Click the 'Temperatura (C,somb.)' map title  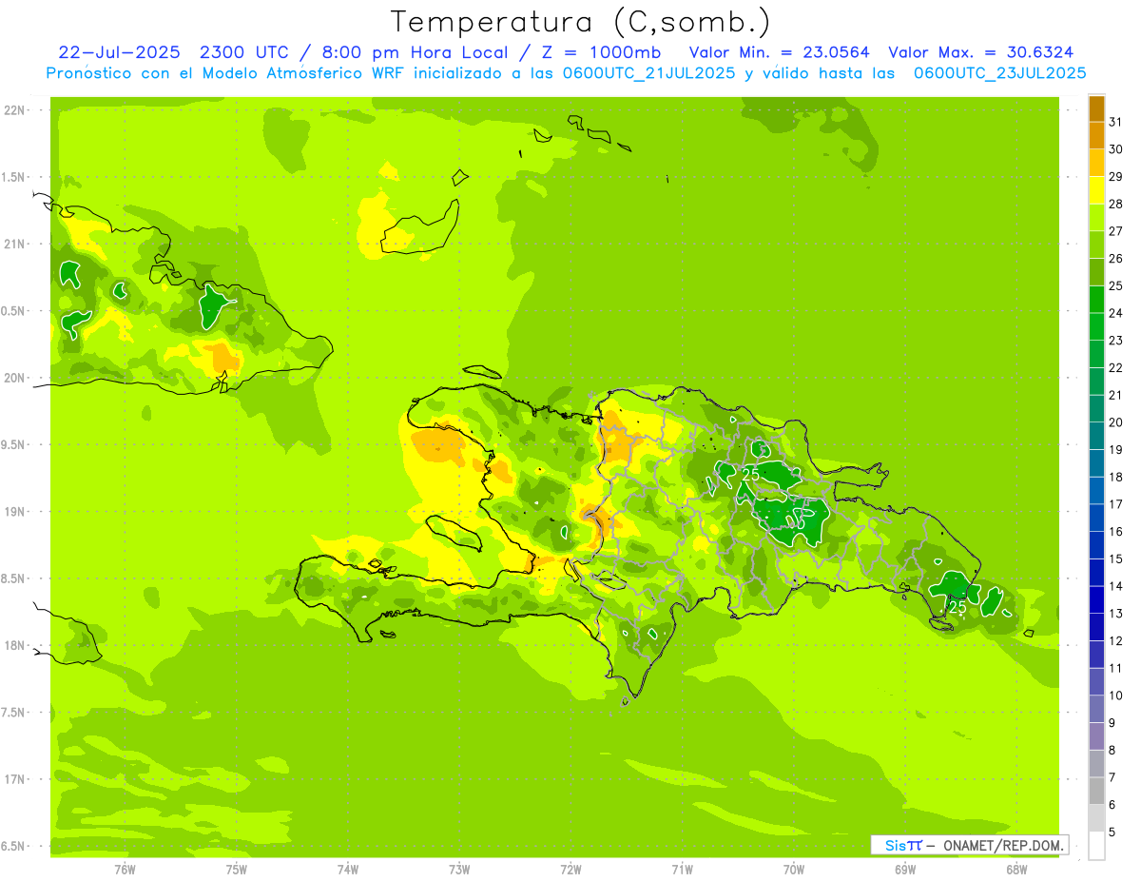tap(580, 23)
